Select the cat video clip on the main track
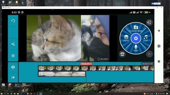The image size is (170, 95). coord(96,68)
